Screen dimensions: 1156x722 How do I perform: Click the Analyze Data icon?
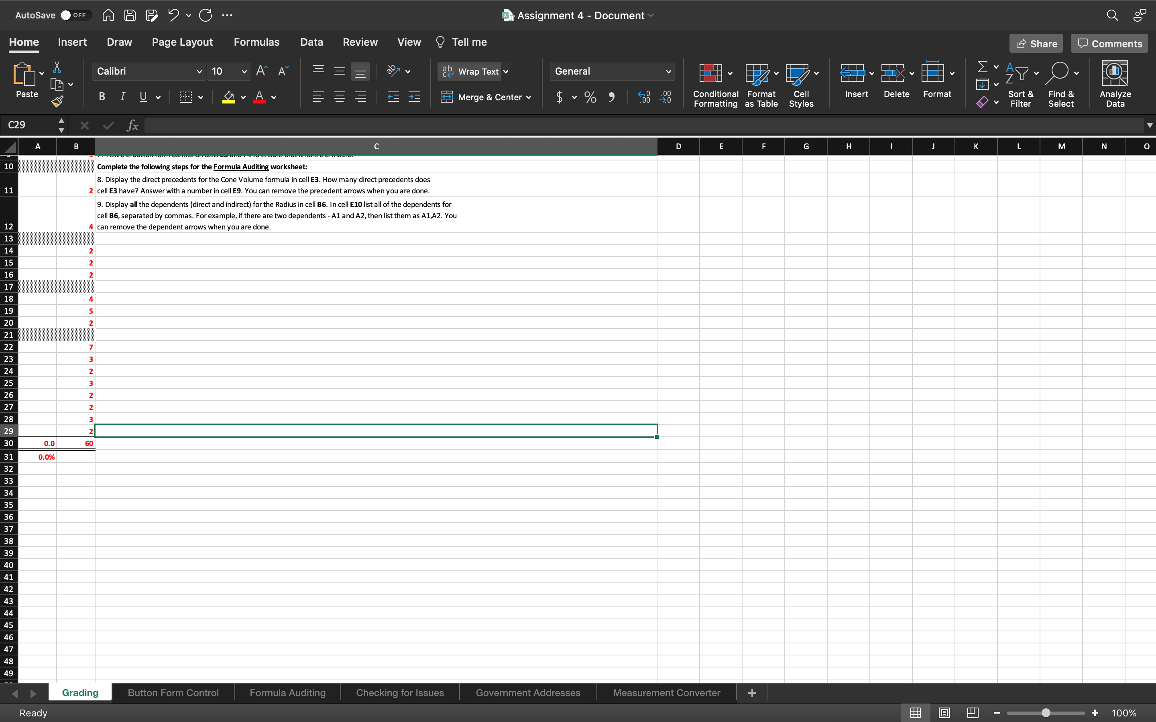(x=1114, y=73)
